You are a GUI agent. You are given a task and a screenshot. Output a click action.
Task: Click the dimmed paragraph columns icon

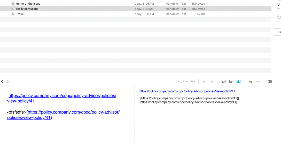click(x=258, y=82)
